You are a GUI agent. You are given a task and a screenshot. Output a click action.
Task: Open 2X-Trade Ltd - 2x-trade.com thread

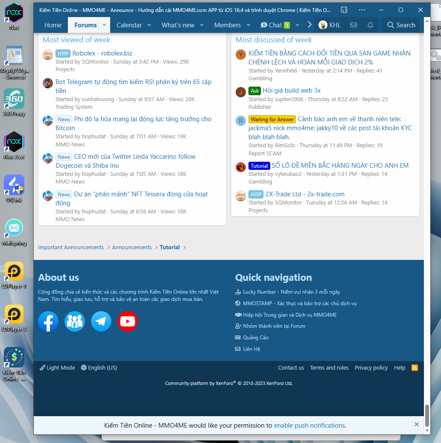[x=305, y=194]
